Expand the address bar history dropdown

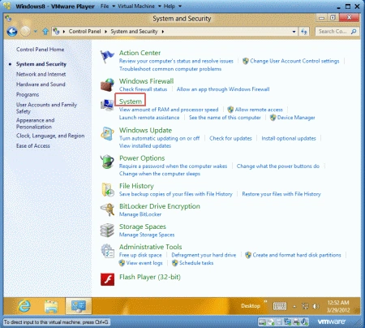pyautogui.click(x=294, y=32)
